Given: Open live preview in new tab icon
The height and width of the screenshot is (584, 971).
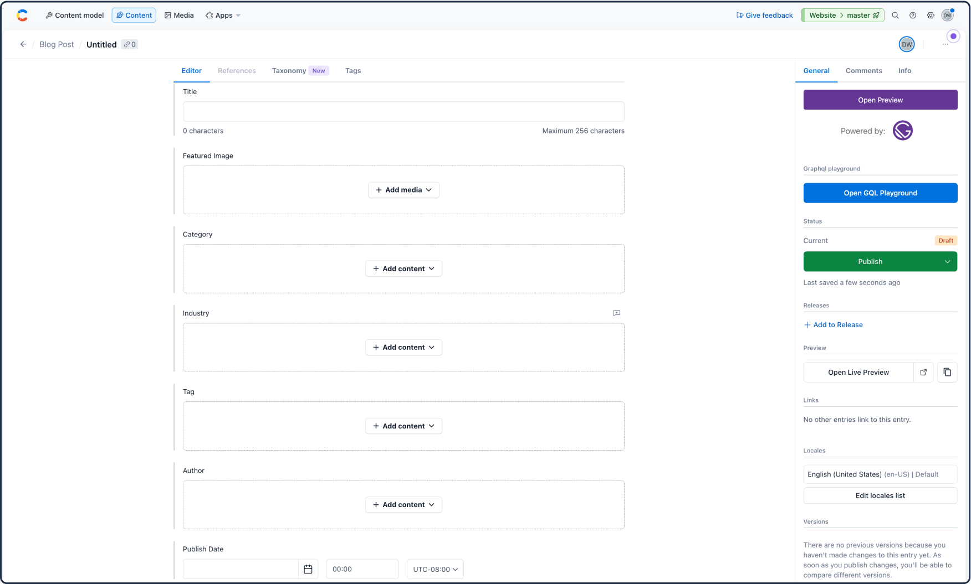Looking at the screenshot, I should tap(923, 372).
